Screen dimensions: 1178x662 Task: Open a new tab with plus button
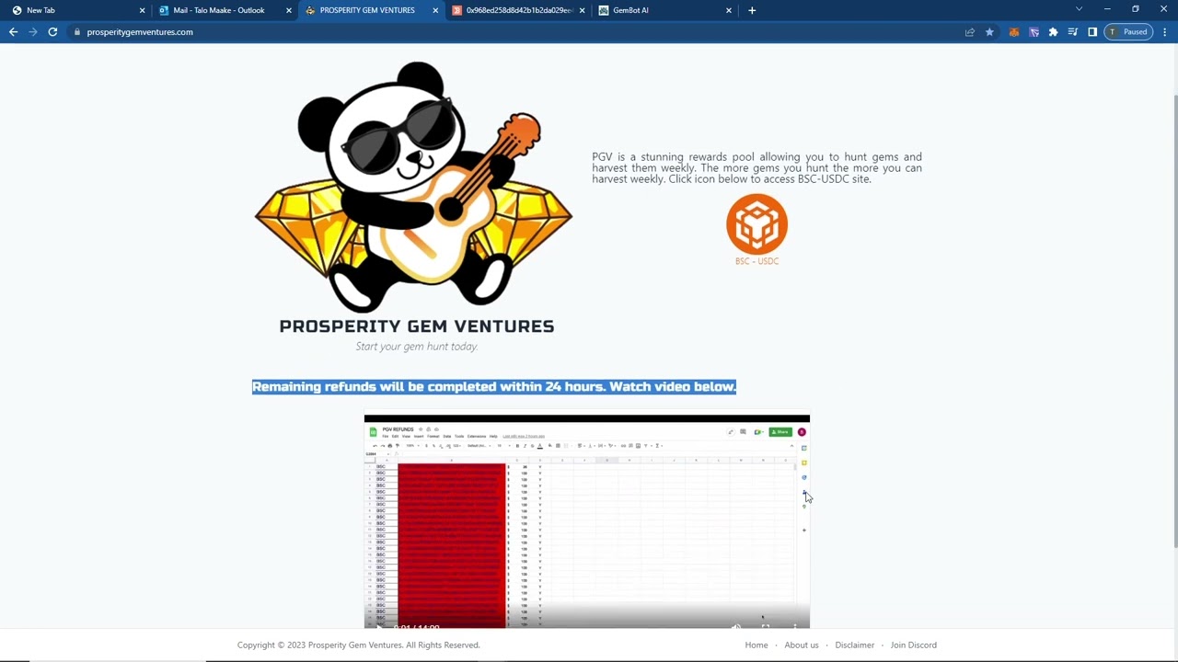pos(752,10)
